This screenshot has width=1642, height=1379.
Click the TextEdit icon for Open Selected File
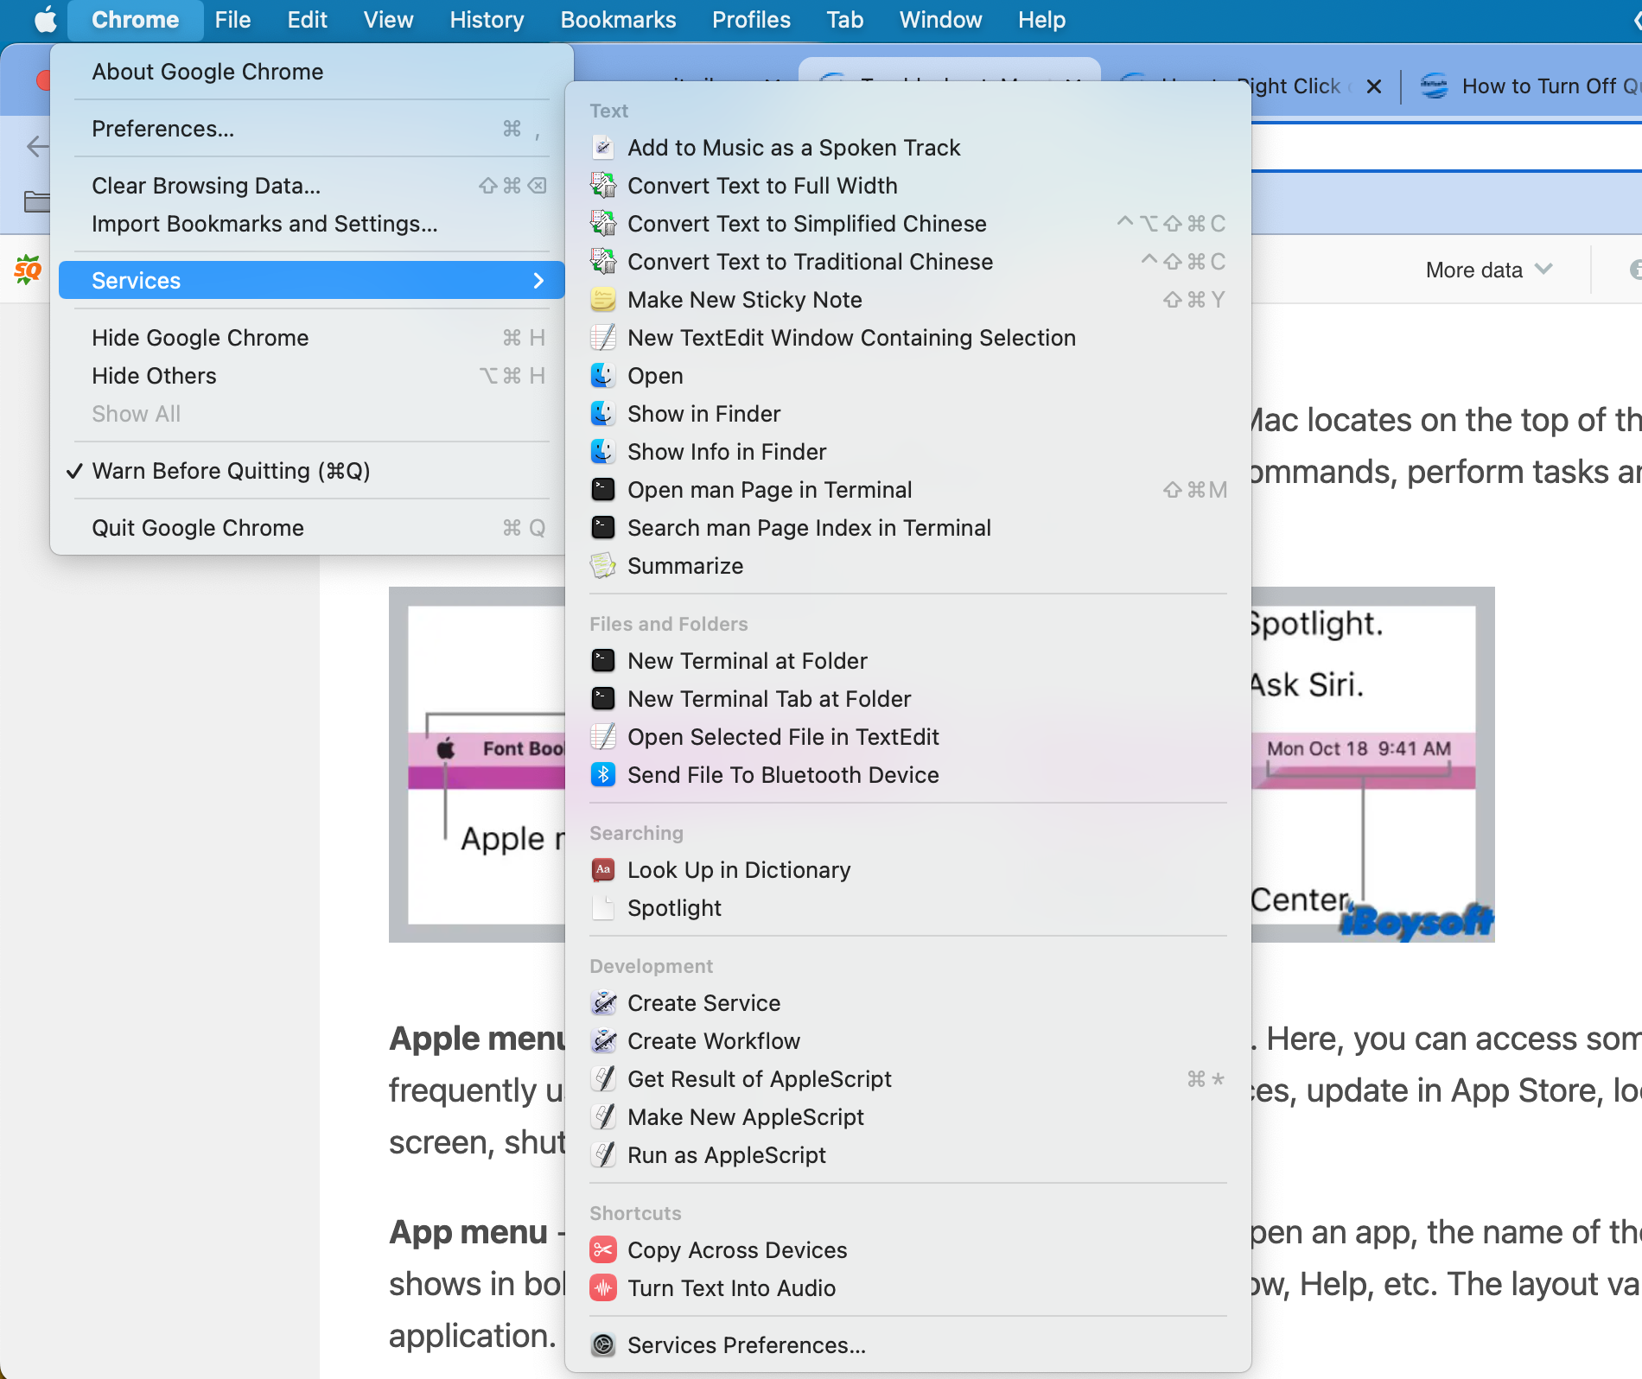[602, 737]
